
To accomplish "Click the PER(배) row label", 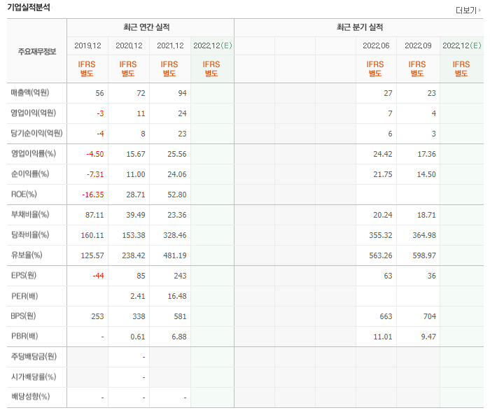I will click(x=24, y=295).
